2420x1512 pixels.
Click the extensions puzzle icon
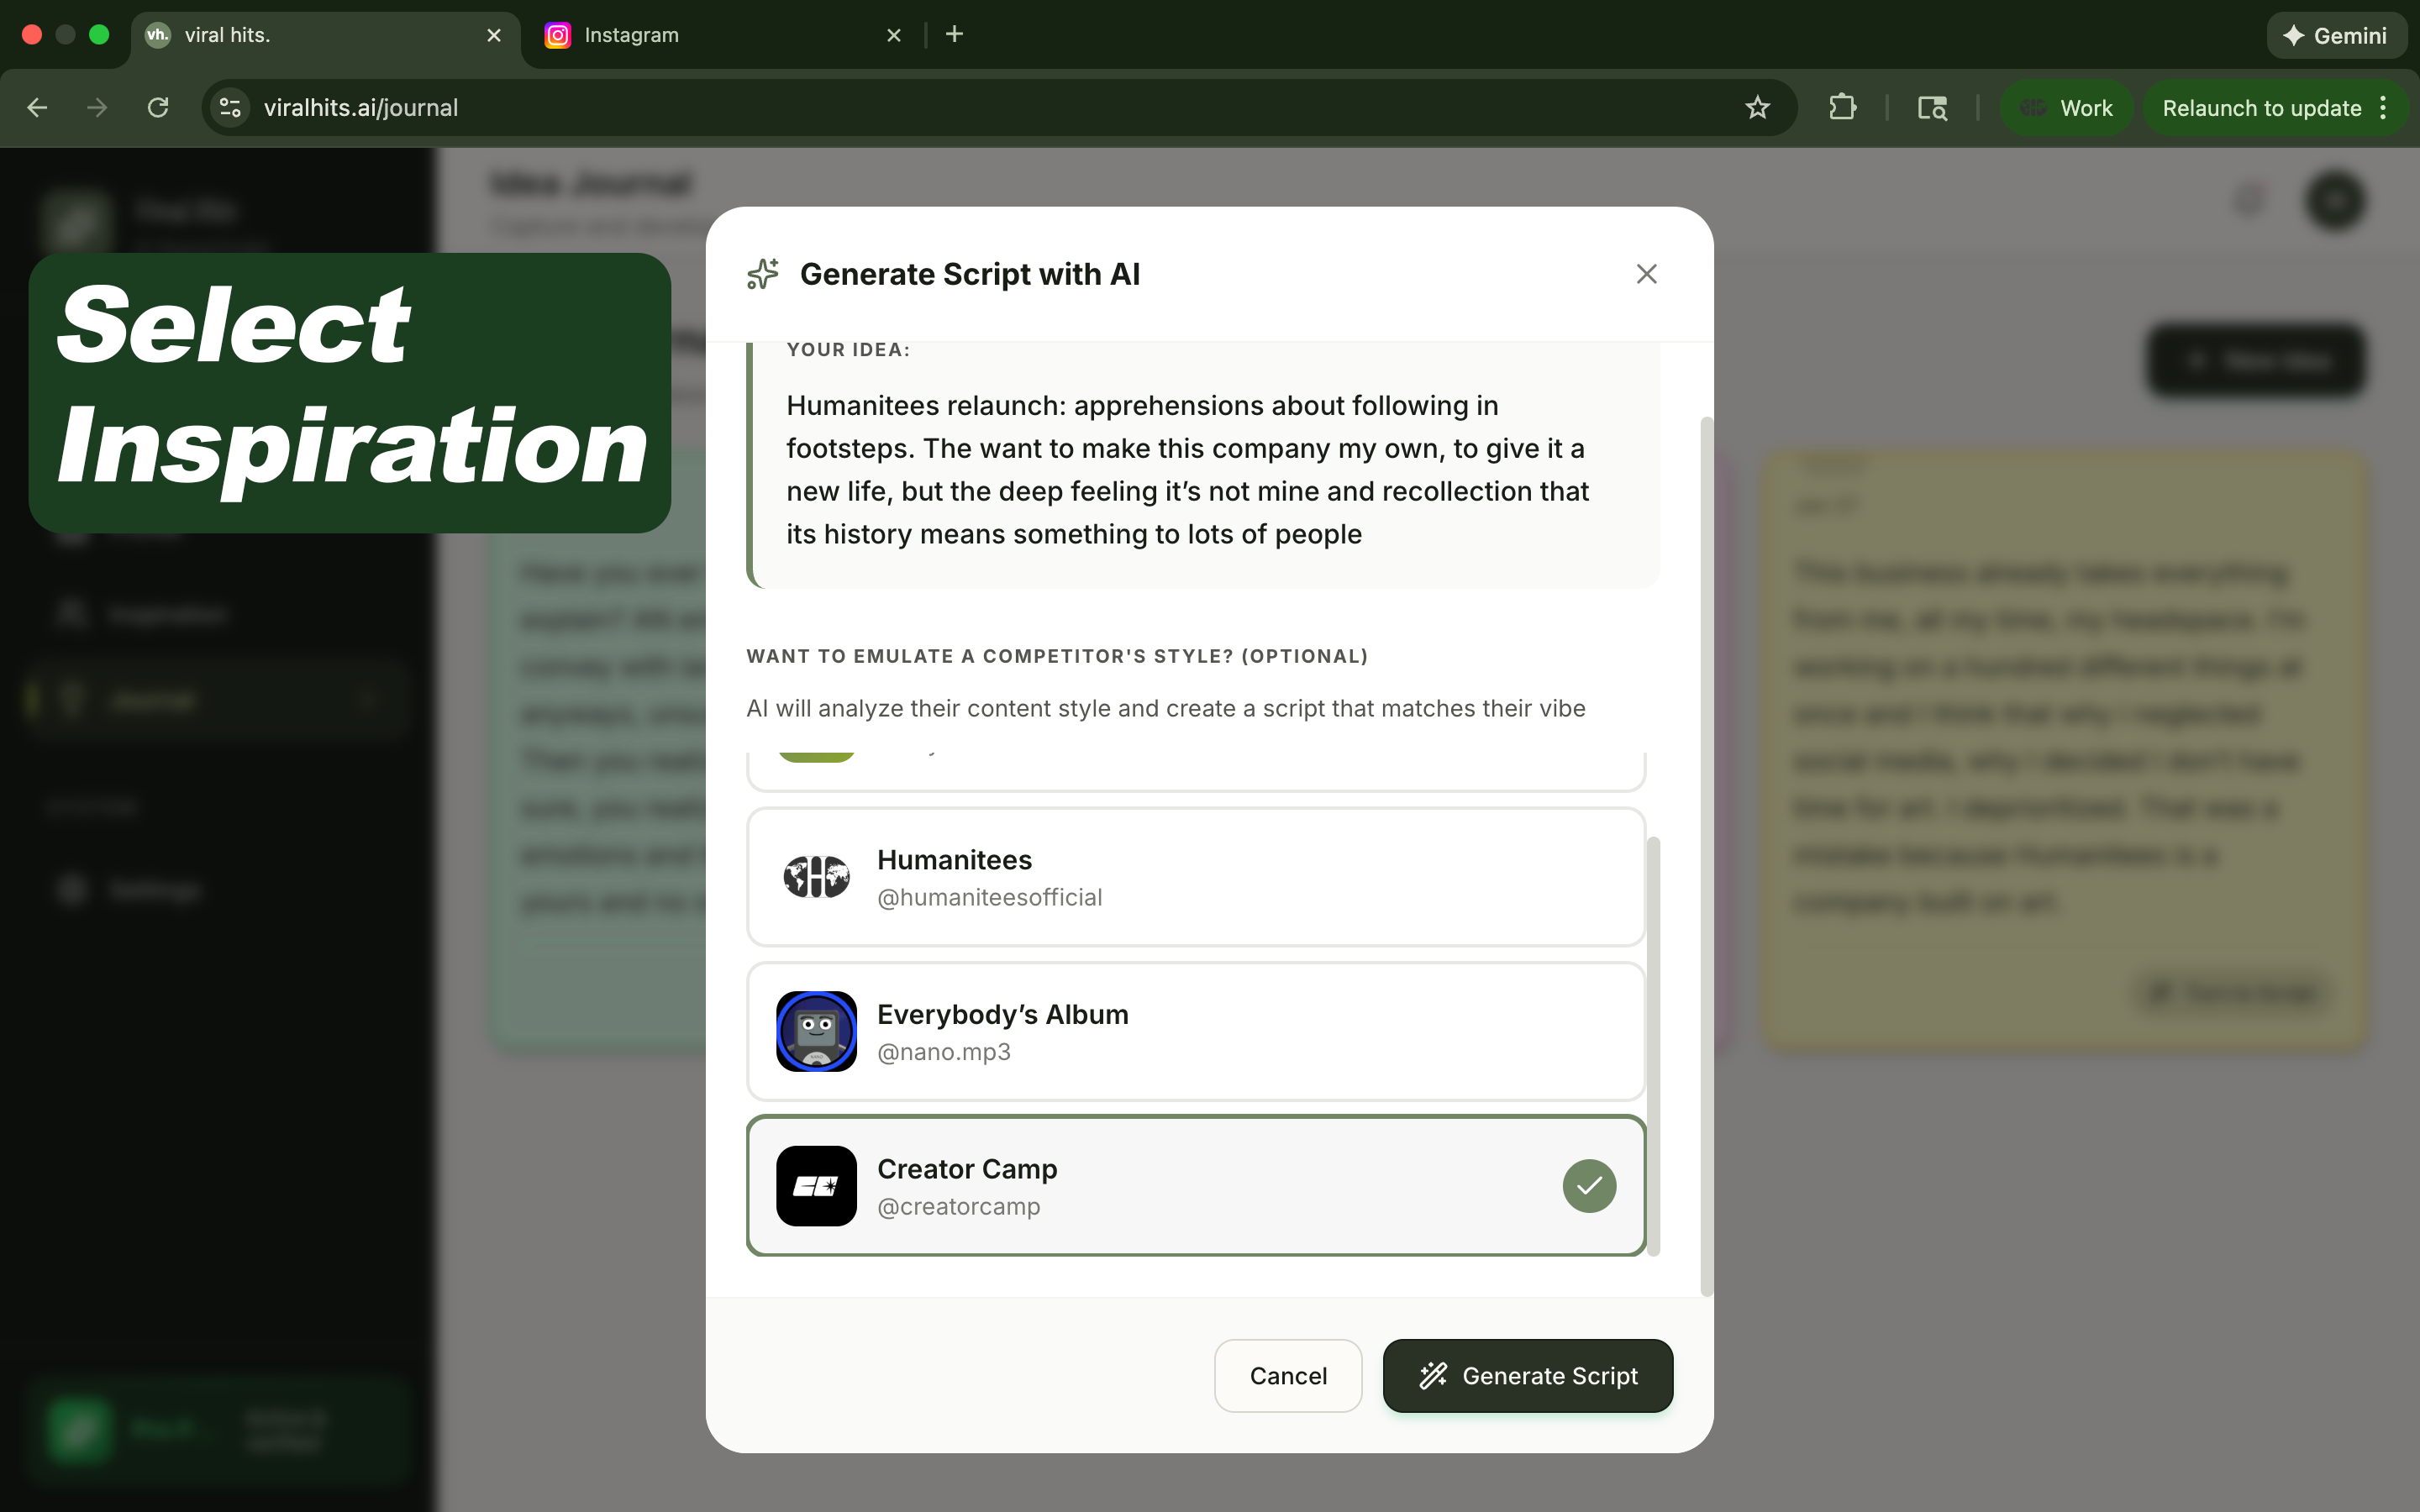(x=1843, y=107)
